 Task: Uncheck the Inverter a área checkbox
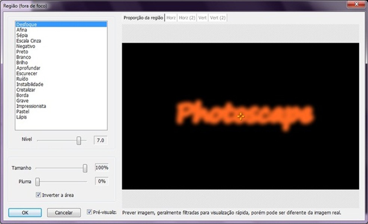[38, 195]
